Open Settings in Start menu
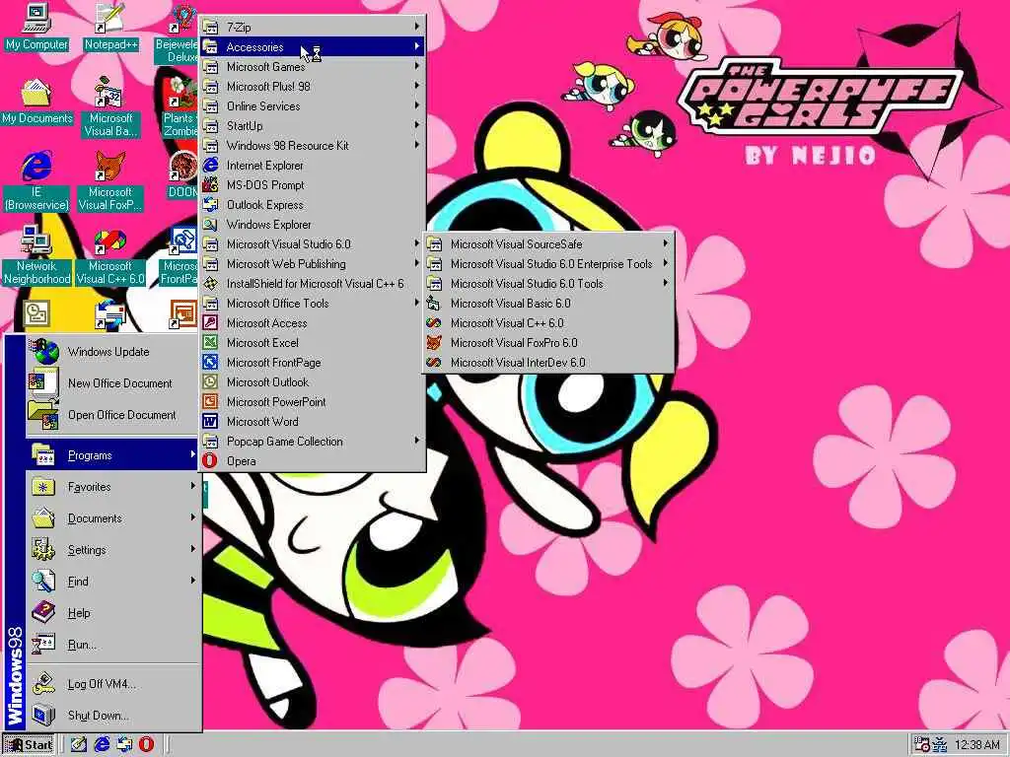1010x757 pixels. (112, 550)
